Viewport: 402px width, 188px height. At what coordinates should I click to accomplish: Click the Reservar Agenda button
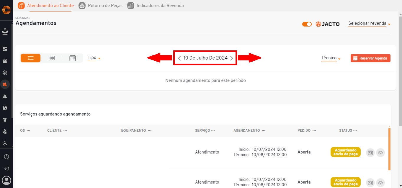370,58
